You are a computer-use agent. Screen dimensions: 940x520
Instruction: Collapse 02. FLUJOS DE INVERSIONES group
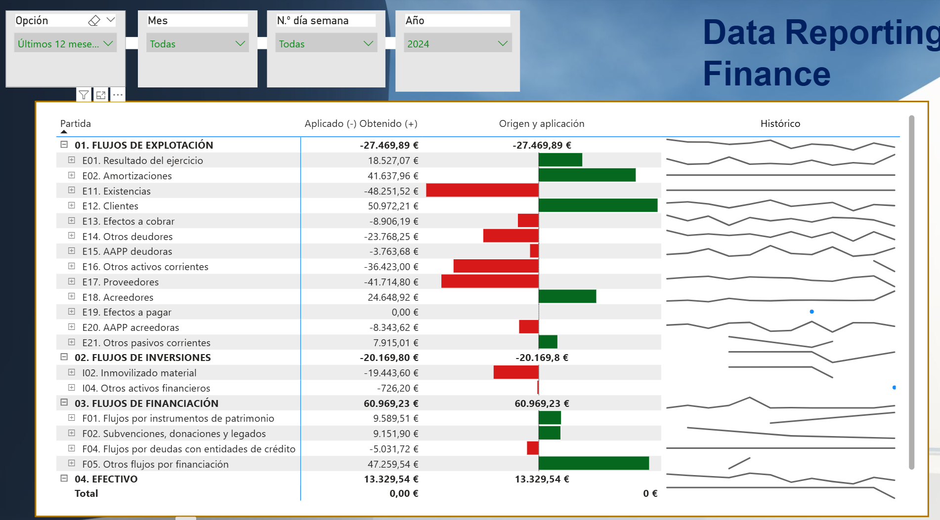tap(64, 357)
